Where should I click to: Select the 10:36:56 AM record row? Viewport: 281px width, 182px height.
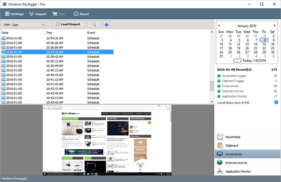click(x=57, y=47)
